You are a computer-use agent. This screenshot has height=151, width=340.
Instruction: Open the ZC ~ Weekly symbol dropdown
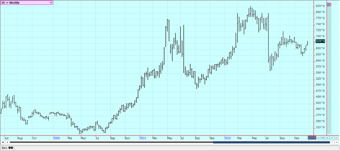27,3
